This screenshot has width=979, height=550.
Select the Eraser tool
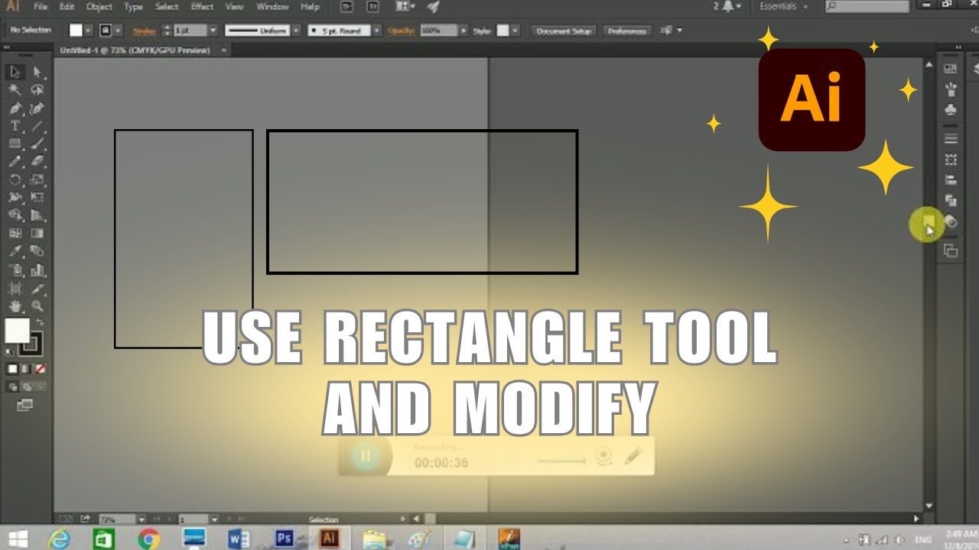pos(37,162)
